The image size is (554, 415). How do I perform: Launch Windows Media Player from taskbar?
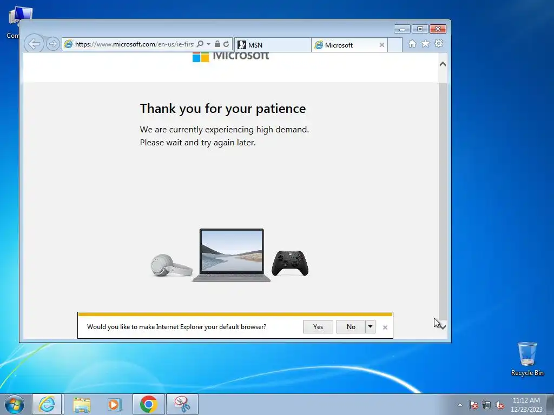[x=115, y=404]
